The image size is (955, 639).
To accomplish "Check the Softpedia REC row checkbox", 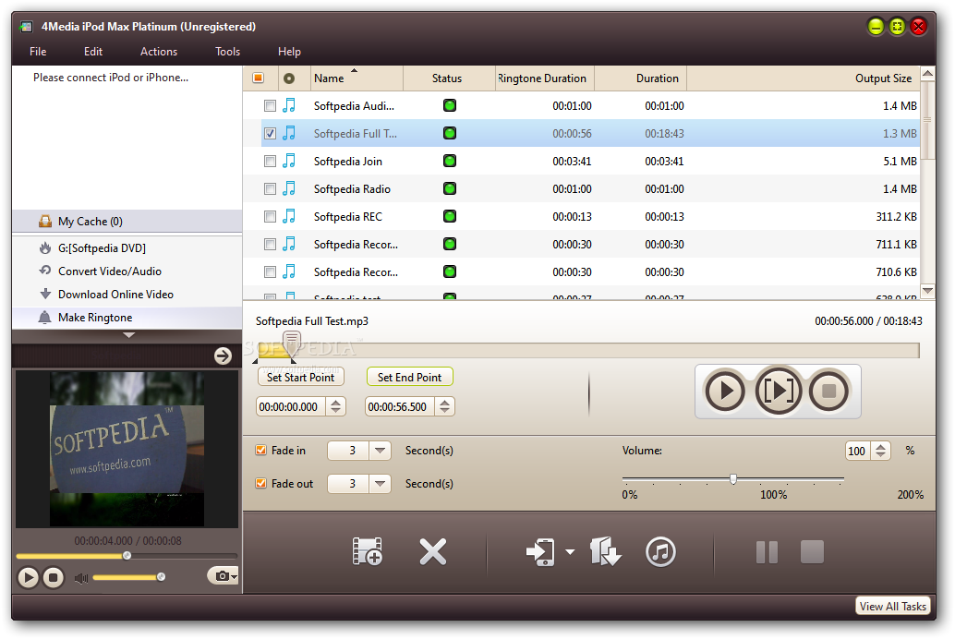I will coord(270,216).
